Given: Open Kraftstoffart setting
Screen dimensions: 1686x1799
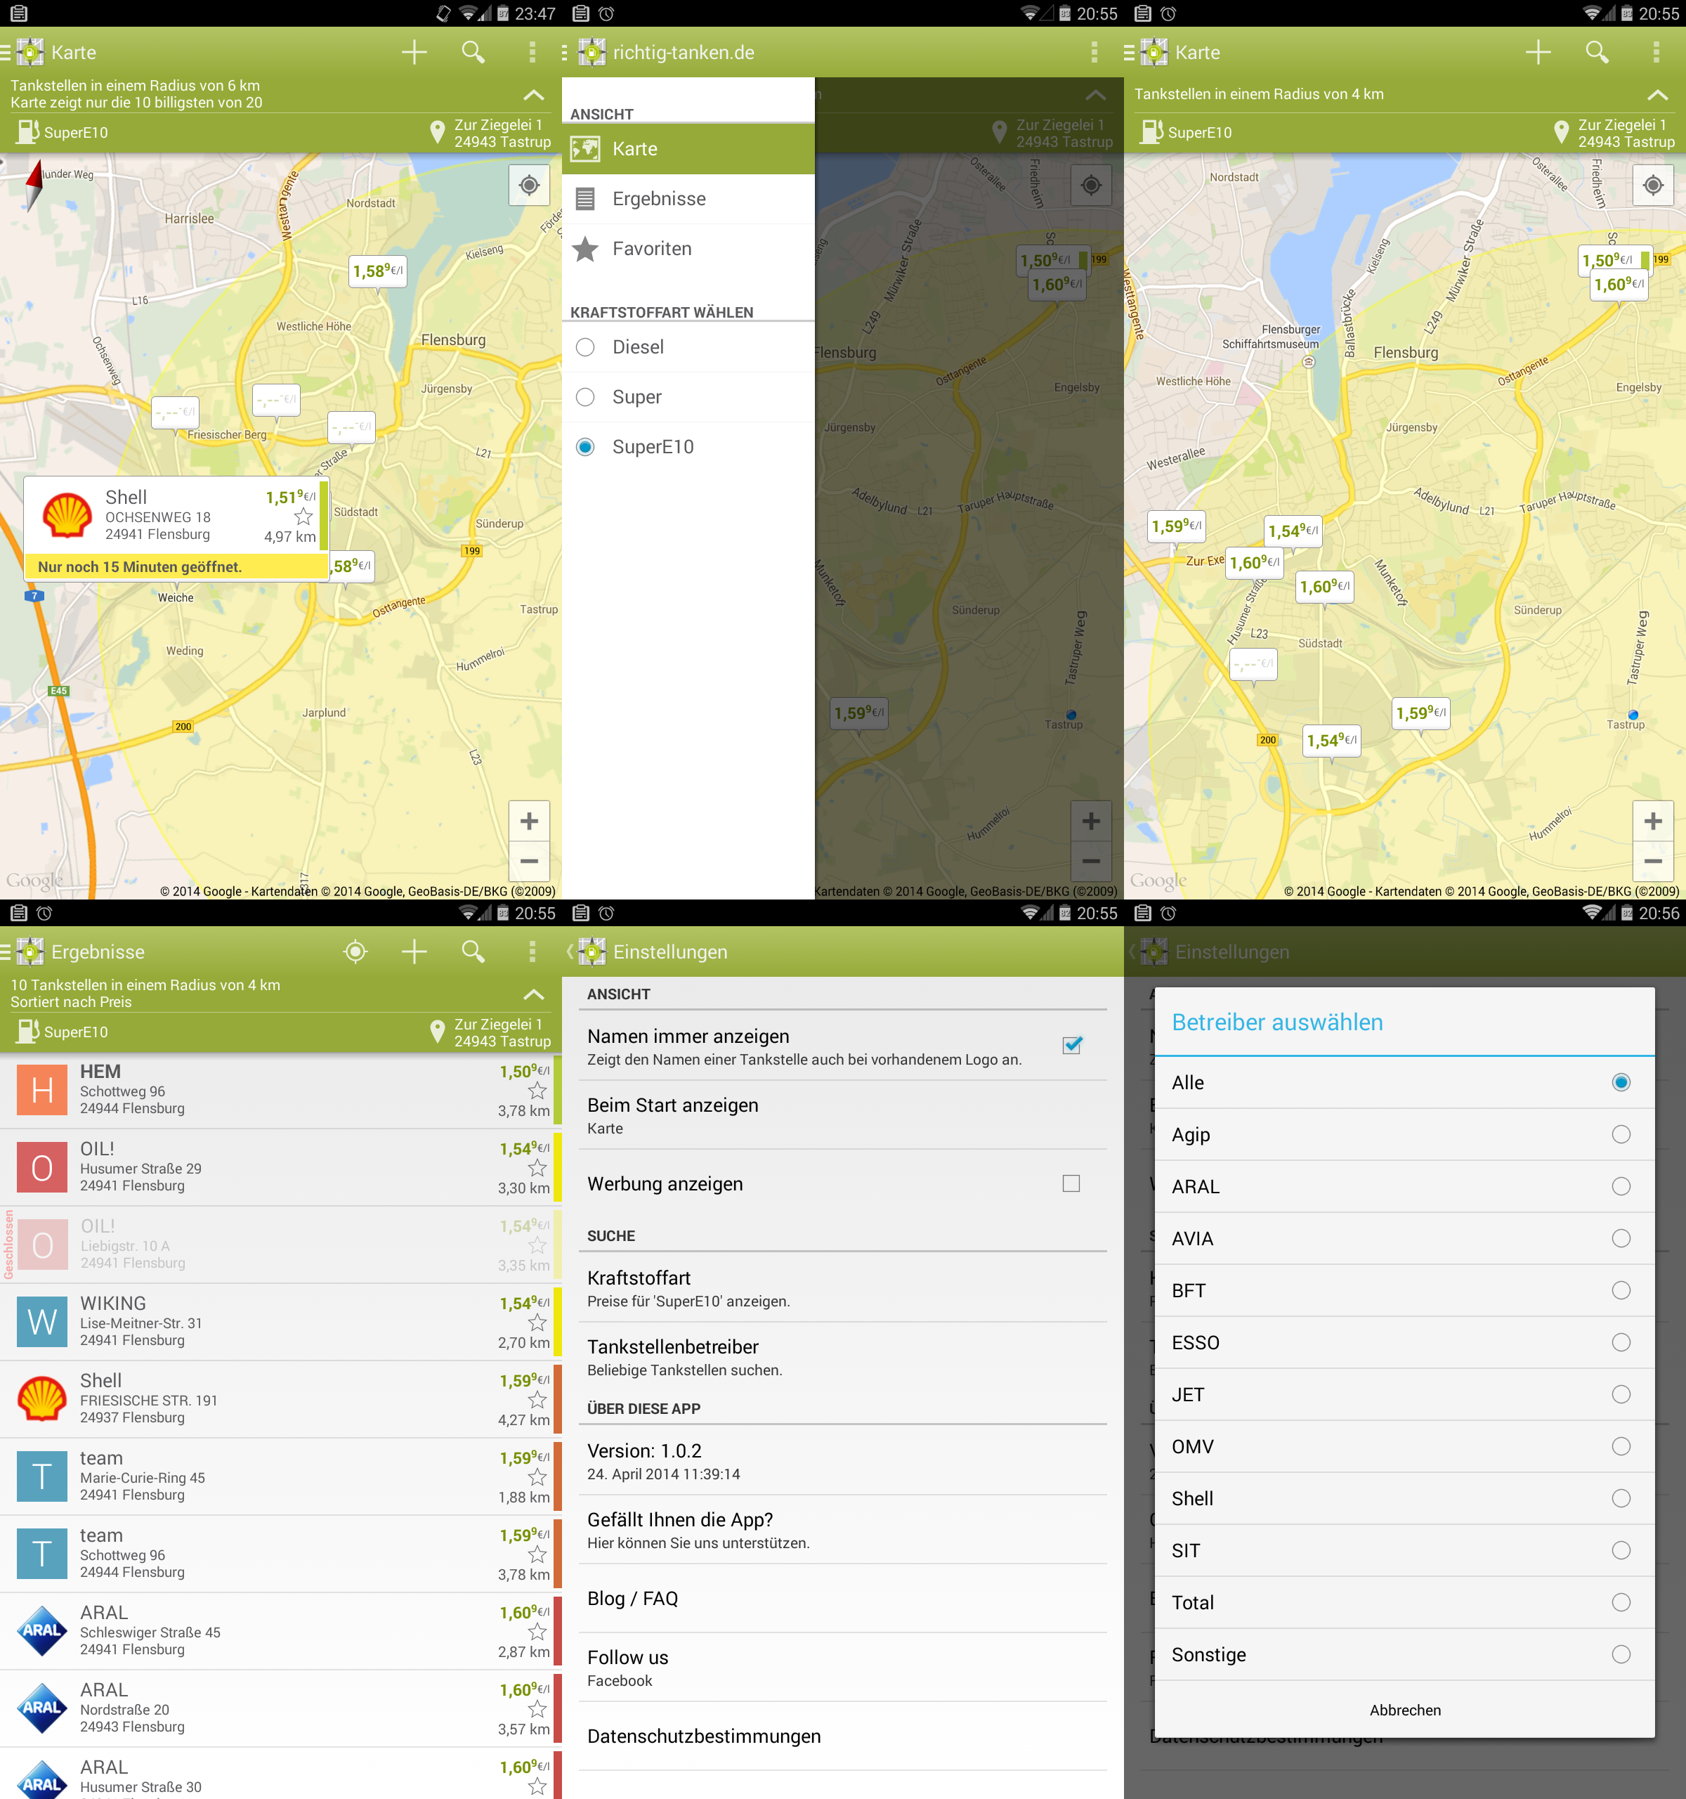Looking at the screenshot, I should 842,1287.
